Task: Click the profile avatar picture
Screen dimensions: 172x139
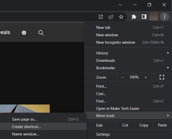Action: [x=154, y=17]
